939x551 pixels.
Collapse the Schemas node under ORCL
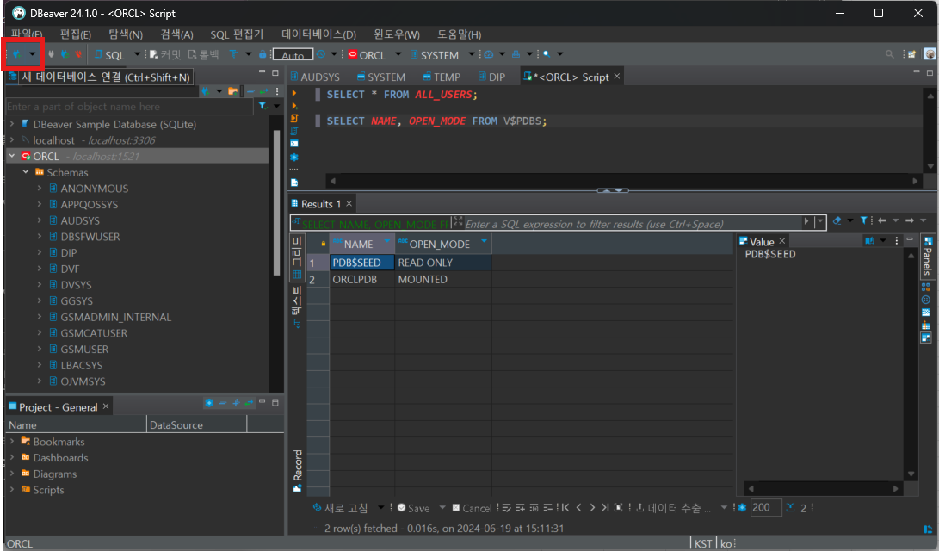point(25,171)
